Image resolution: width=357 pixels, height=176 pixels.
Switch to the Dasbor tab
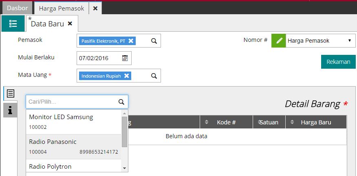17,8
